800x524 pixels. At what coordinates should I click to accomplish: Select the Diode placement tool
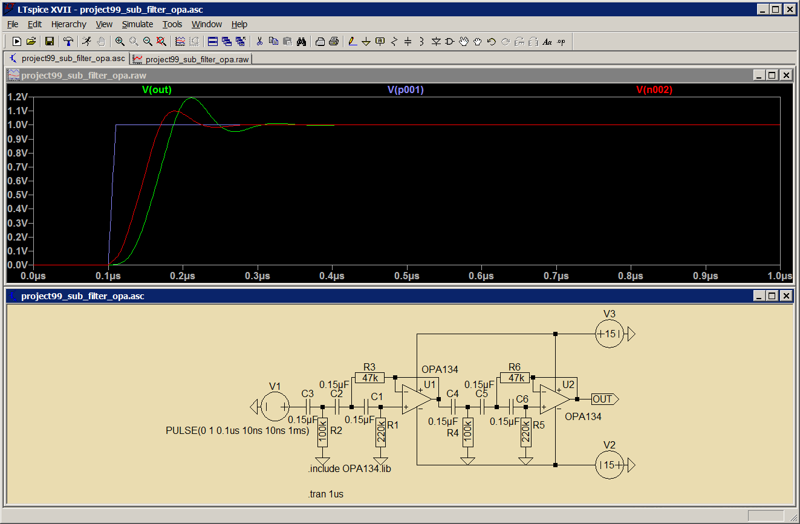point(436,41)
